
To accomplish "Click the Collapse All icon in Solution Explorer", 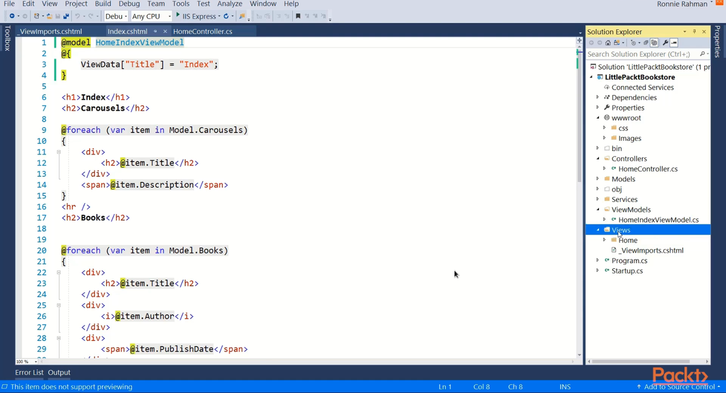I will [646, 43].
